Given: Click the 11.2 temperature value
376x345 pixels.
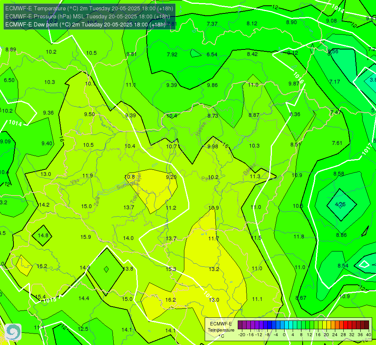Looking at the screenshot, I should (171, 208).
